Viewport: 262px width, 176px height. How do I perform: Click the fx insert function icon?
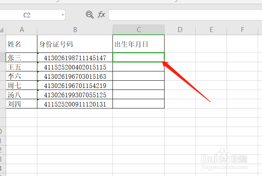[x=101, y=15]
